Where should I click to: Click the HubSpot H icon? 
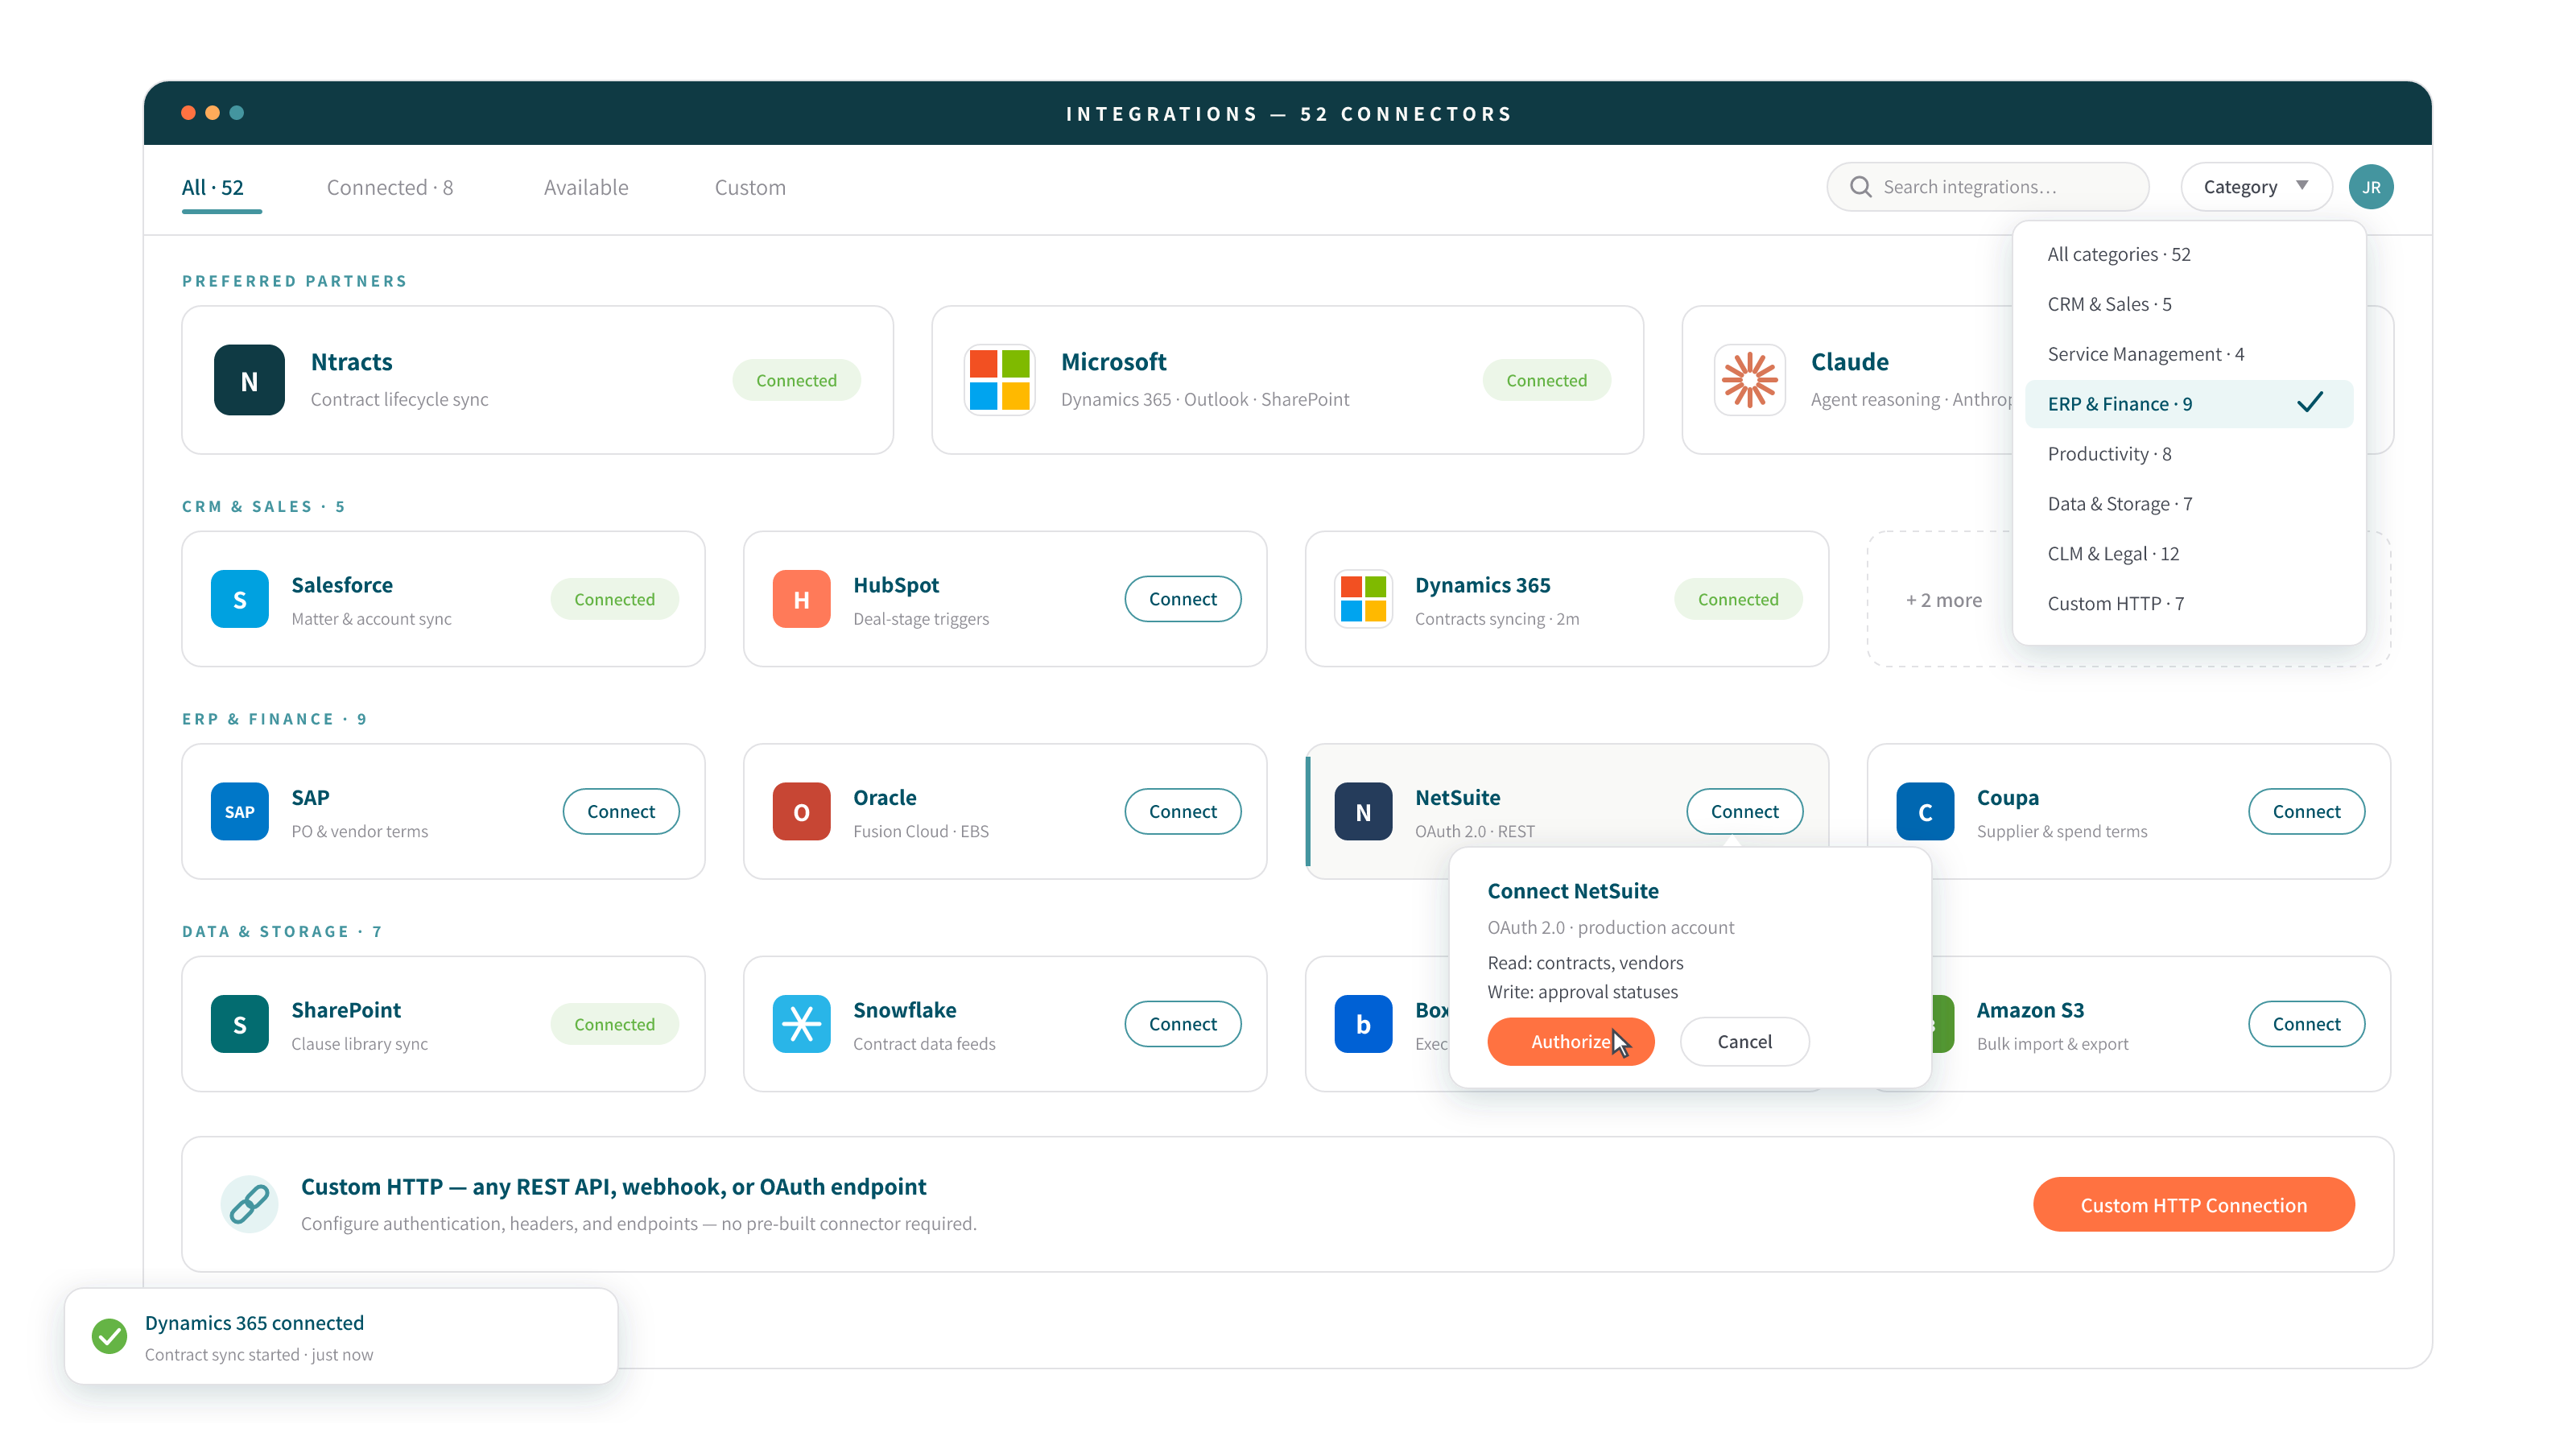pyautogui.click(x=802, y=599)
